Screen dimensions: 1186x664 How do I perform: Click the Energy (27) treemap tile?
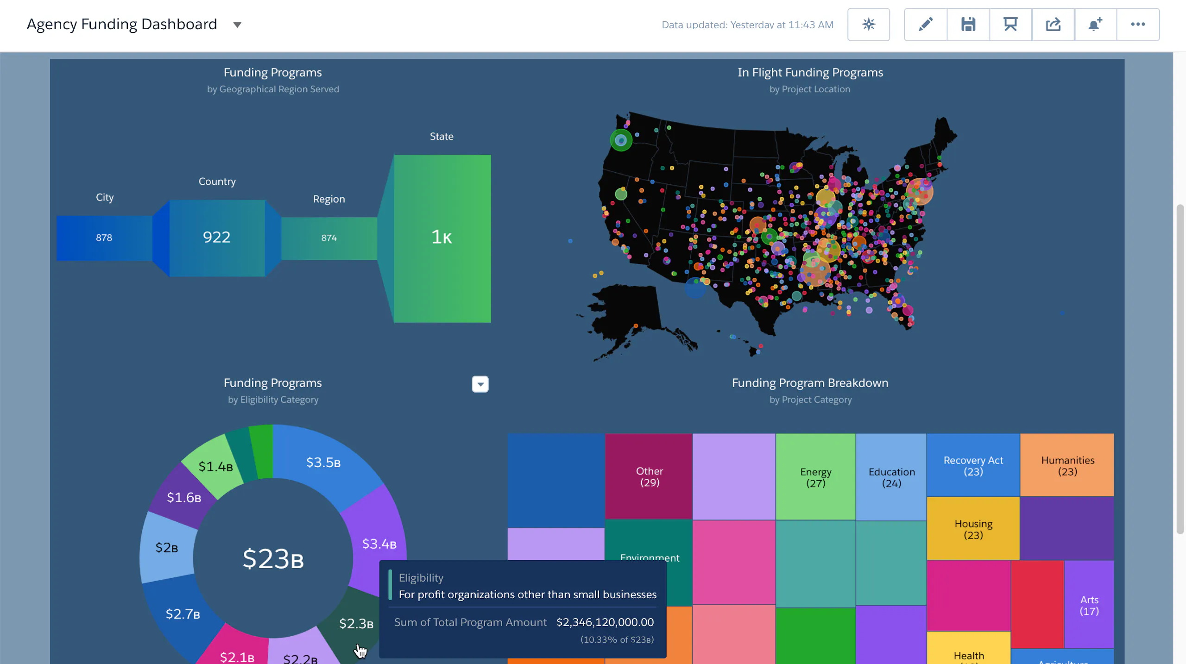point(815,477)
